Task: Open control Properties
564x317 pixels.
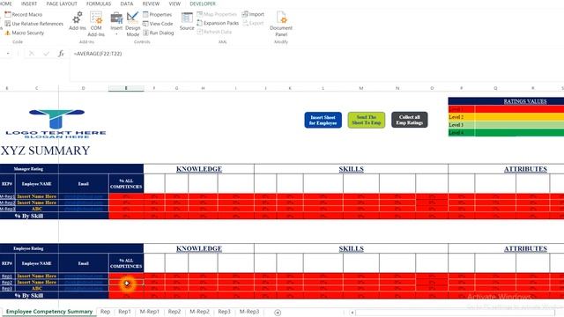Action: [157, 15]
